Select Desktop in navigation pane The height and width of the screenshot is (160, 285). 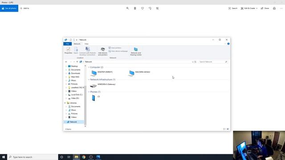74,66
